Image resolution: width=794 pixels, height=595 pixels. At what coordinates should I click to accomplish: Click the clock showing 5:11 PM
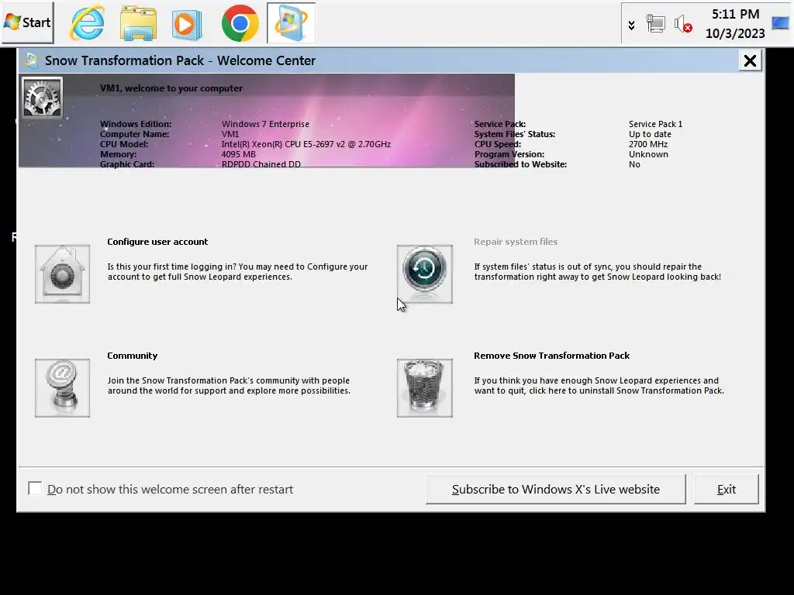(735, 14)
